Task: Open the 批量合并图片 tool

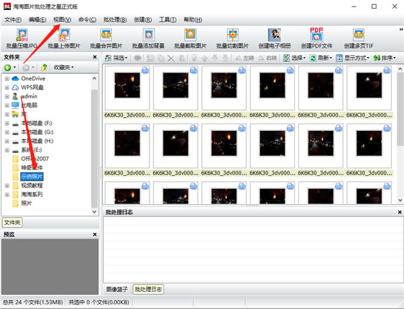Action: point(106,39)
